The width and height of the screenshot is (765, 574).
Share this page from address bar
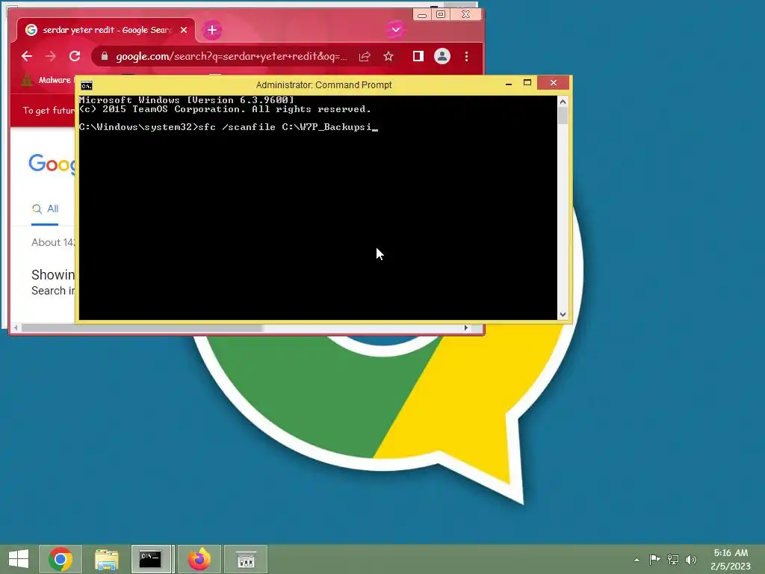[365, 57]
